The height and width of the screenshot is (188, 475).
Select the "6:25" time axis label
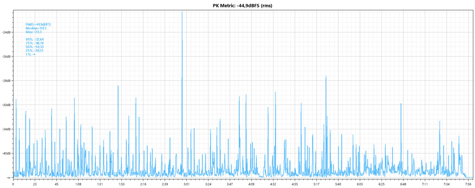(x=381, y=184)
